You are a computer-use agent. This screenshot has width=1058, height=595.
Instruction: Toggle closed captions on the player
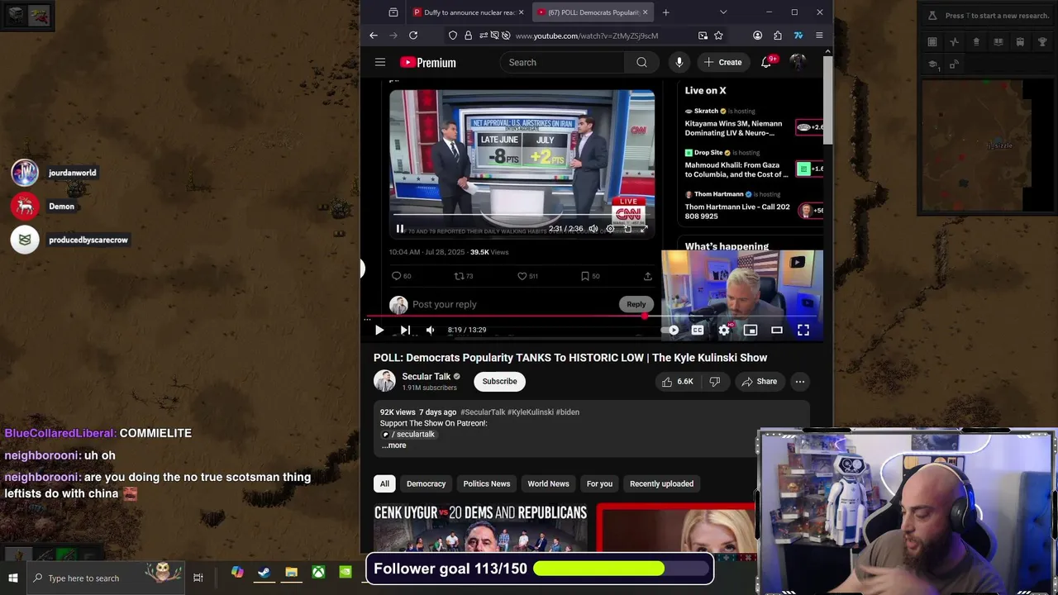698,330
